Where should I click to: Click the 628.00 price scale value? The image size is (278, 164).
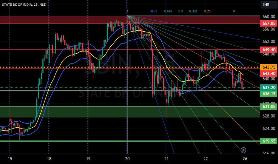[x=269, y=116]
